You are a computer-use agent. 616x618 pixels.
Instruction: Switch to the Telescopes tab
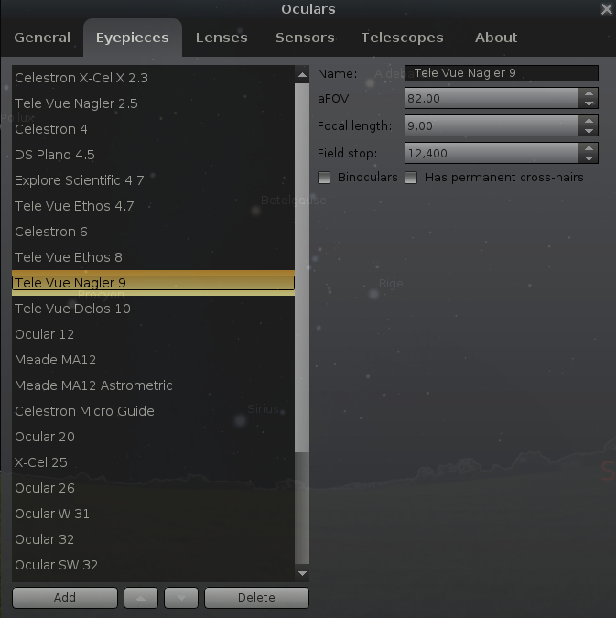coord(402,38)
